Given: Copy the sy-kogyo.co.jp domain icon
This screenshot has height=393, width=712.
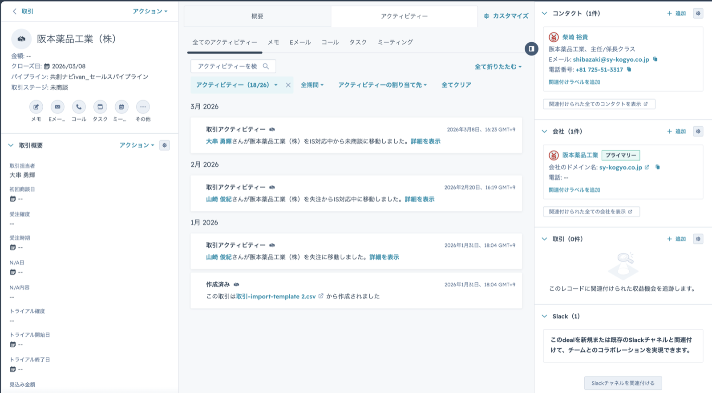Looking at the screenshot, I should click(657, 167).
